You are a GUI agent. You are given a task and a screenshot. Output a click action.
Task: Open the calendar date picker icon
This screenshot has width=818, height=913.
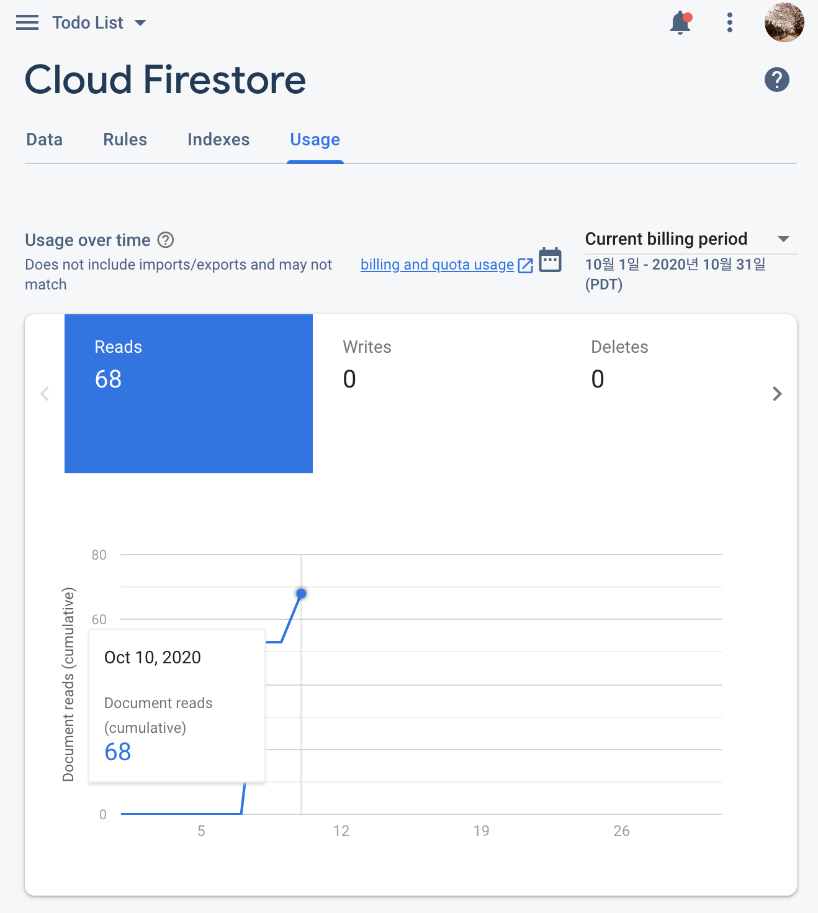[550, 260]
